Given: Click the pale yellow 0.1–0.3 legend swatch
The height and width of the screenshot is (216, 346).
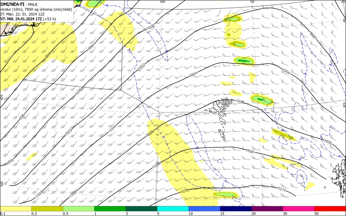Looking at the screenshot, I should tap(16, 209).
